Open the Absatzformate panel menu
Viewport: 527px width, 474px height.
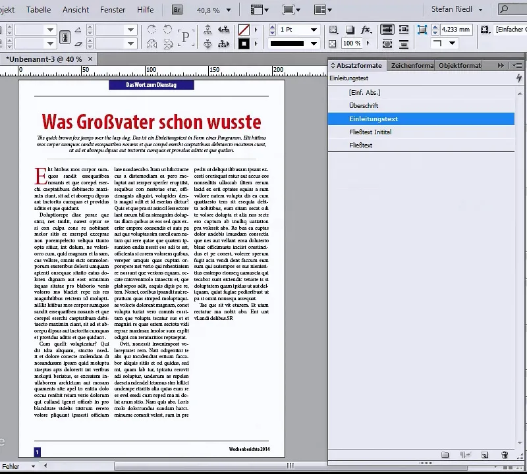516,66
